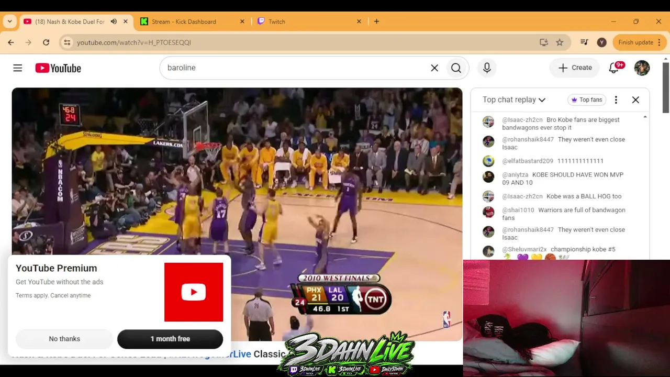Screen dimensions: 670x377
Task: Expand the Top chat replay dropdown
Action: click(x=514, y=99)
